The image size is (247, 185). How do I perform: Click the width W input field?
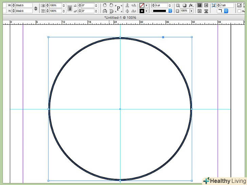[x=24, y=5]
